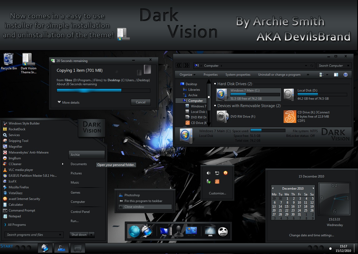Launch RocketDock from the Start menu
Screen dimensions: 358x254
coord(17,129)
